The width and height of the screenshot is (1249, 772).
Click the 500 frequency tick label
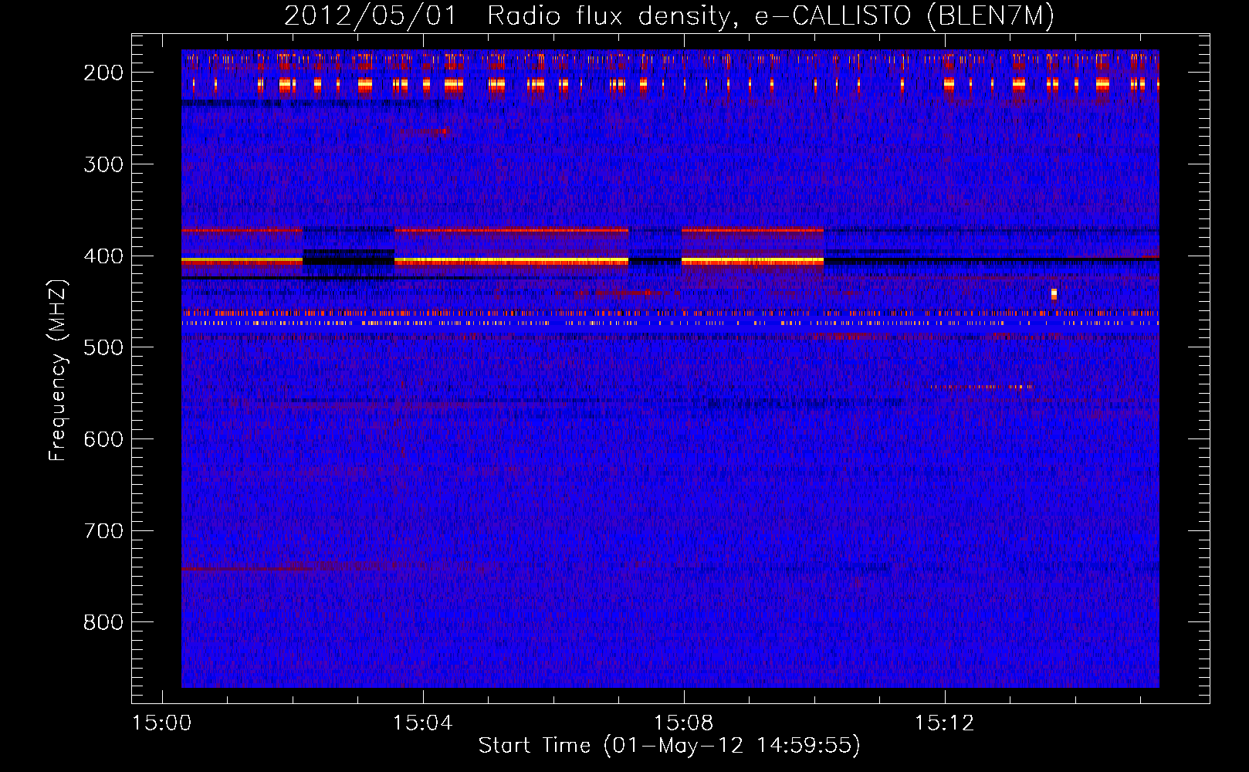click(103, 347)
